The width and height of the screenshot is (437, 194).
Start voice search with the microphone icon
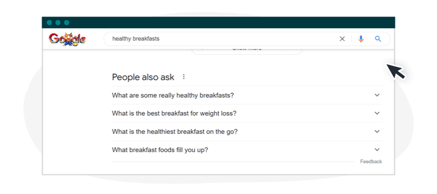[x=361, y=39]
